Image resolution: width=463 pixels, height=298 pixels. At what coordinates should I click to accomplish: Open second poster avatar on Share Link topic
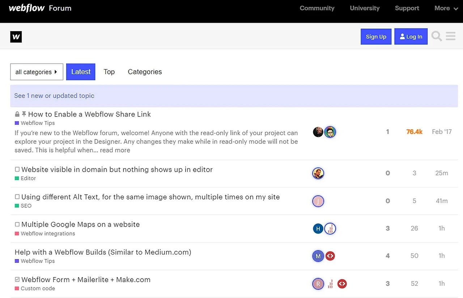[330, 132]
